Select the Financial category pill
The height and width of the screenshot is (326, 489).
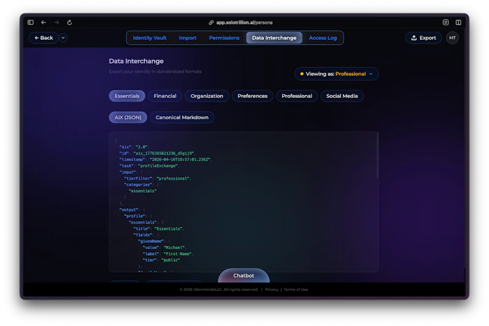click(165, 96)
